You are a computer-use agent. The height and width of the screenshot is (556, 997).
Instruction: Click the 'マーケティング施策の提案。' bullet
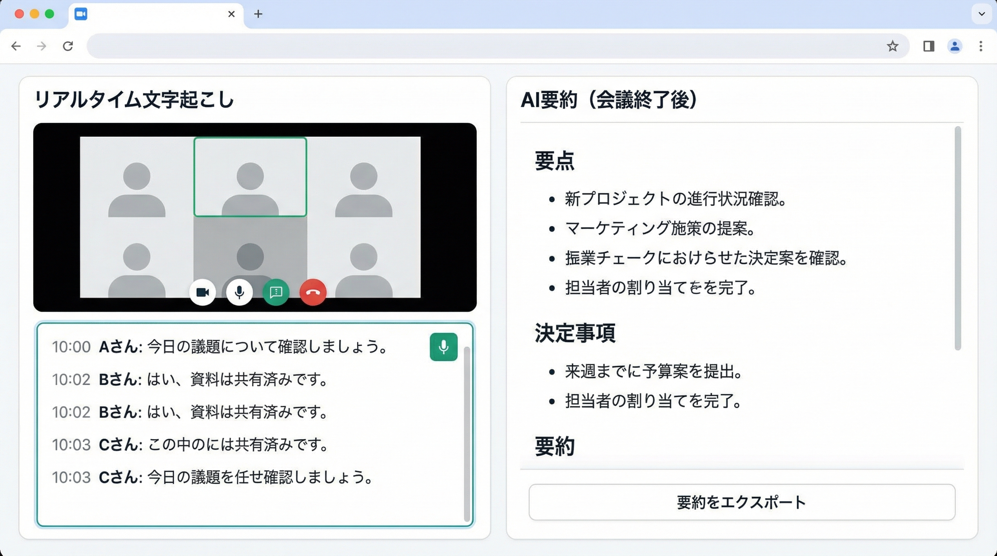(660, 228)
